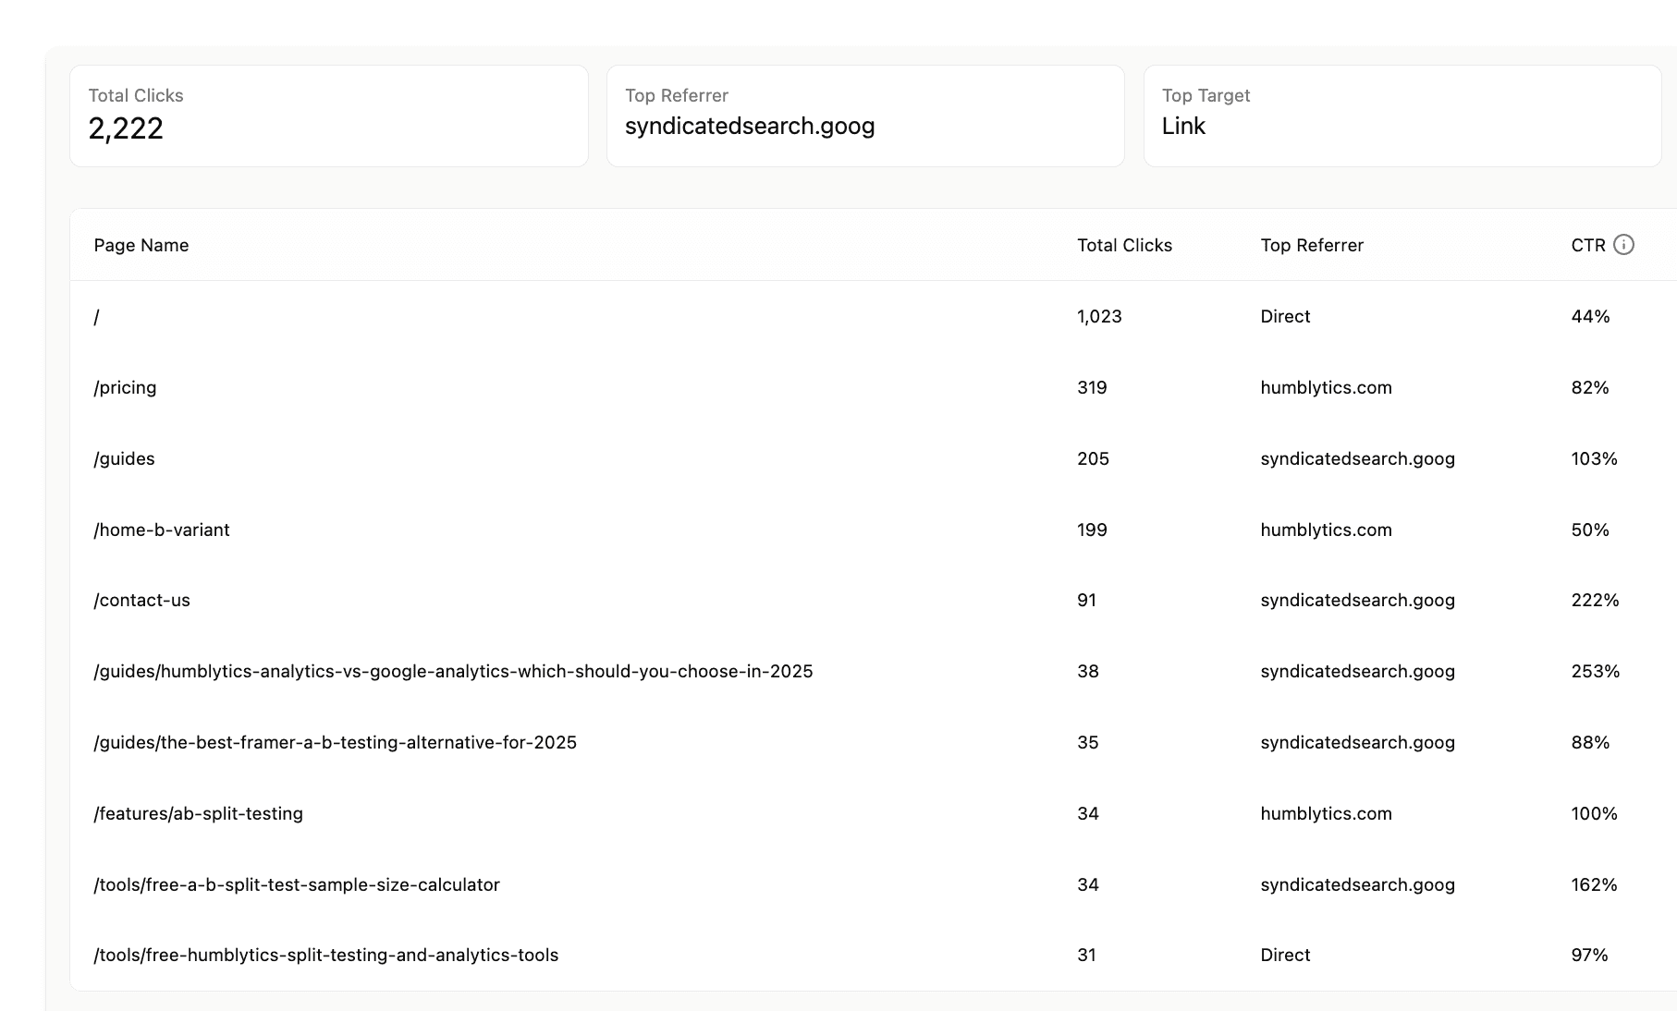Click the 88% CTR value
The image size is (1677, 1011).
coord(1590,742)
